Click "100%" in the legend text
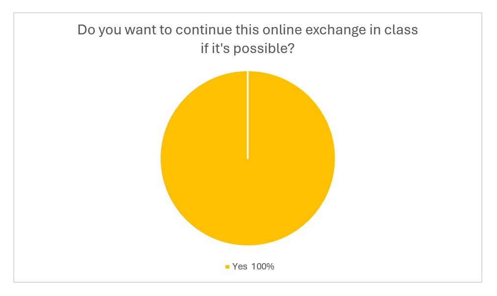Viewport: 497px width, 296px height. [x=262, y=267]
